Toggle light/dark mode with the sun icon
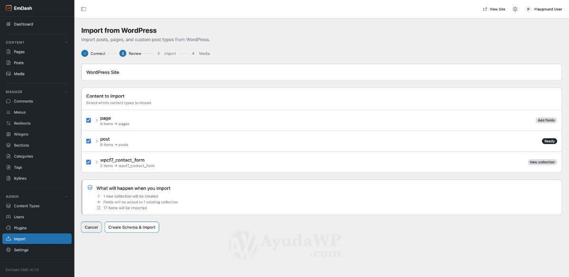Screen dimensions: 569x277 (514, 9)
